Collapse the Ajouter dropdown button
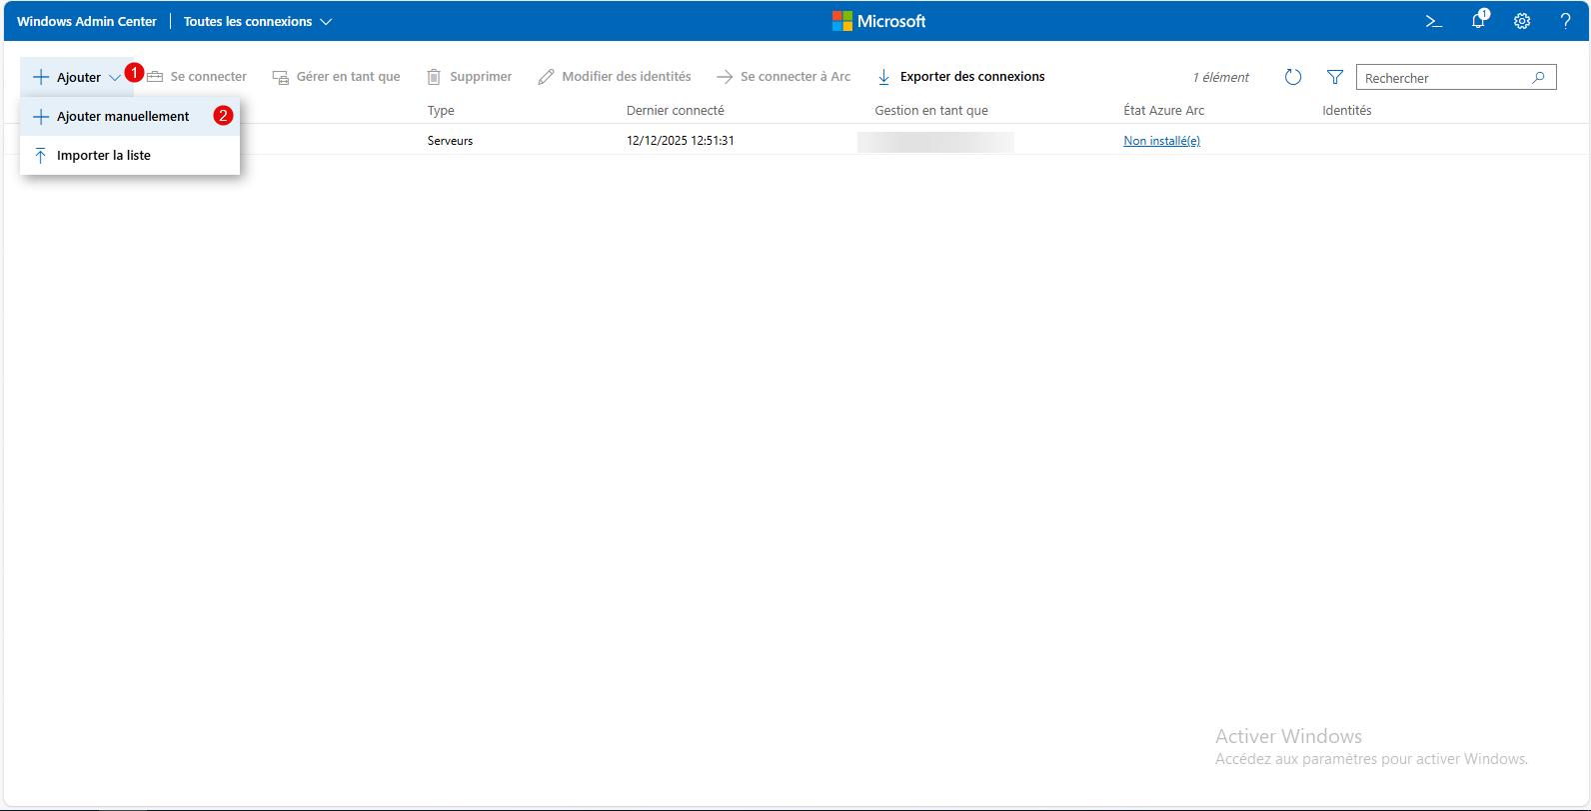 (x=77, y=77)
